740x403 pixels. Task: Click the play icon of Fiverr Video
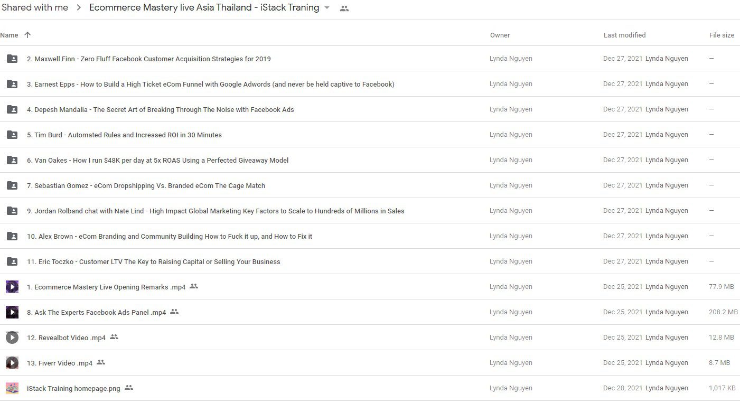pyautogui.click(x=12, y=363)
